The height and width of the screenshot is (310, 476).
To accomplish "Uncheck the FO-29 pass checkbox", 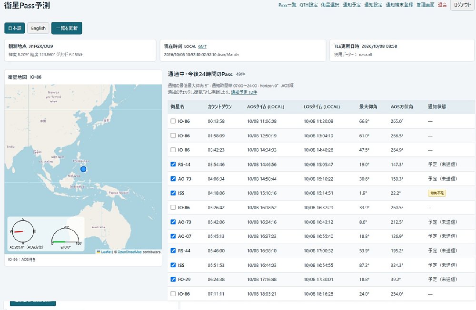I will pos(173,280).
